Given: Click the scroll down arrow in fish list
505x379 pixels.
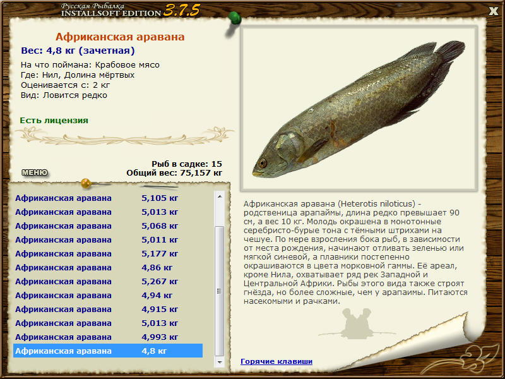Looking at the screenshot, I should coord(220,362).
